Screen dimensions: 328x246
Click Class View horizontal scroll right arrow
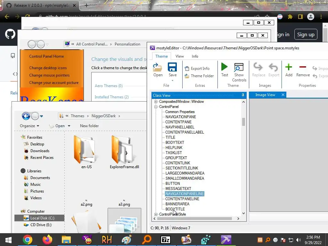[x=238, y=218]
